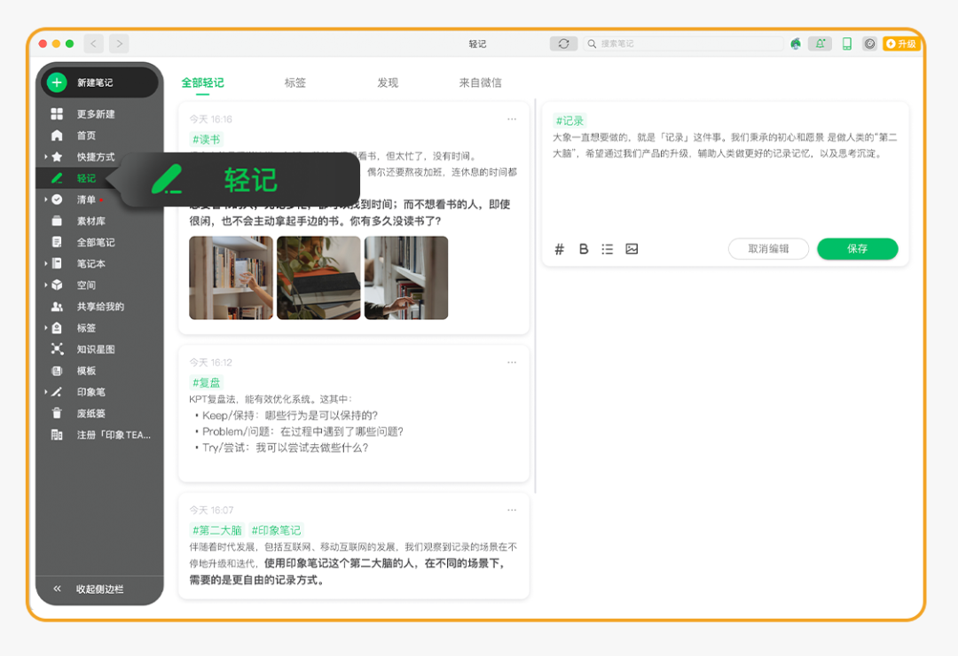Open the 素材库 material library icon
The image size is (958, 656).
point(57,221)
